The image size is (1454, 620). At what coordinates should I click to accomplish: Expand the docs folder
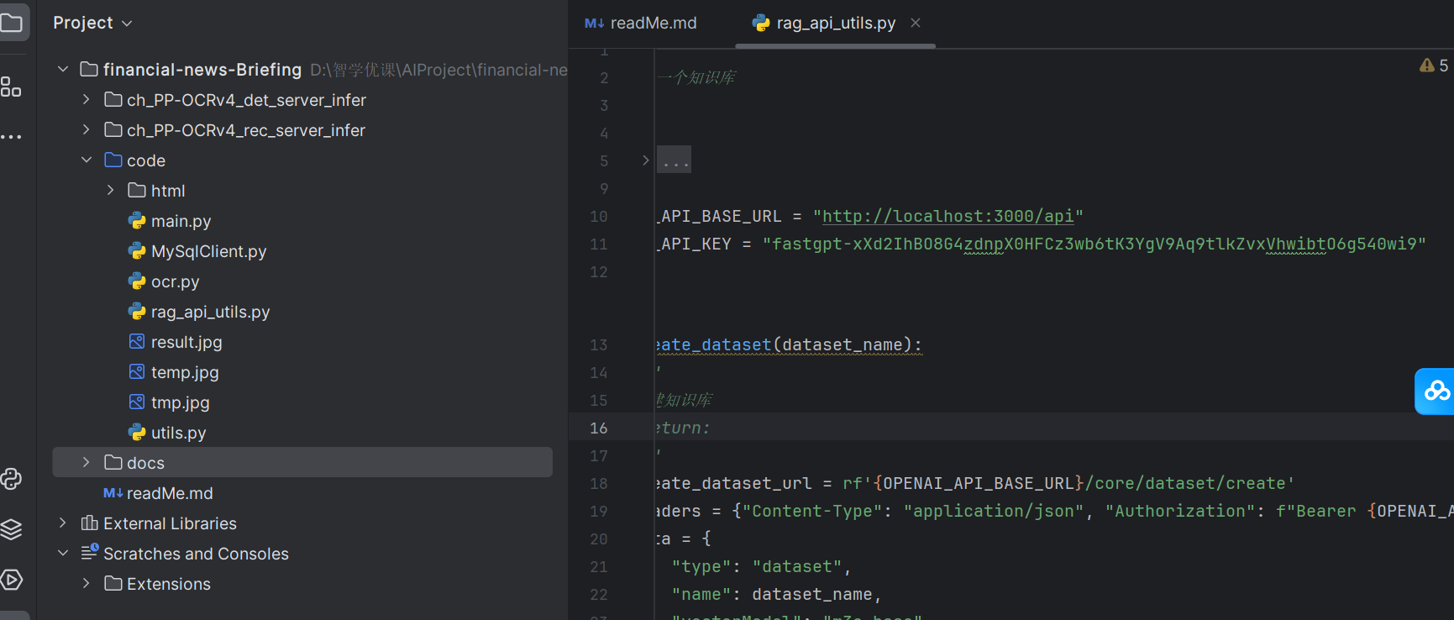87,463
